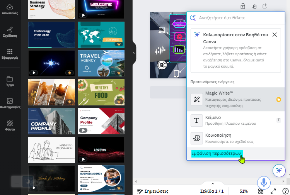Image resolution: width=290 pixels, height=195 pixels.
Task: Close the Canva Assistant welcome card
Action: (275, 34)
